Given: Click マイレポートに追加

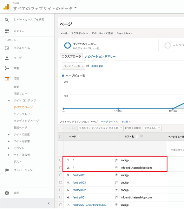Looking at the screenshot, I should coord(102,33).
